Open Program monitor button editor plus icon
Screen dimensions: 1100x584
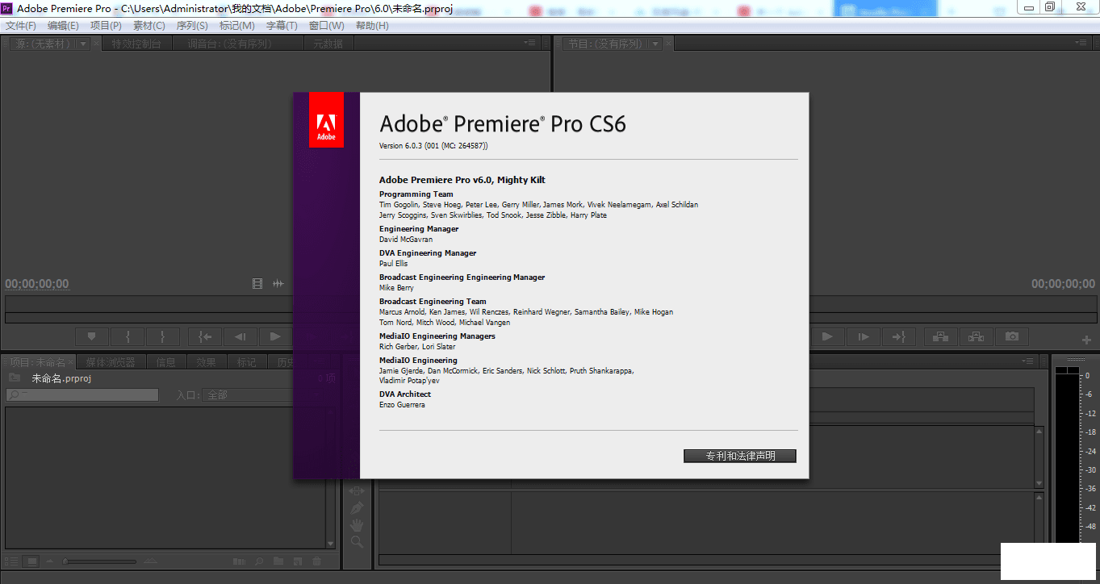point(1086,340)
